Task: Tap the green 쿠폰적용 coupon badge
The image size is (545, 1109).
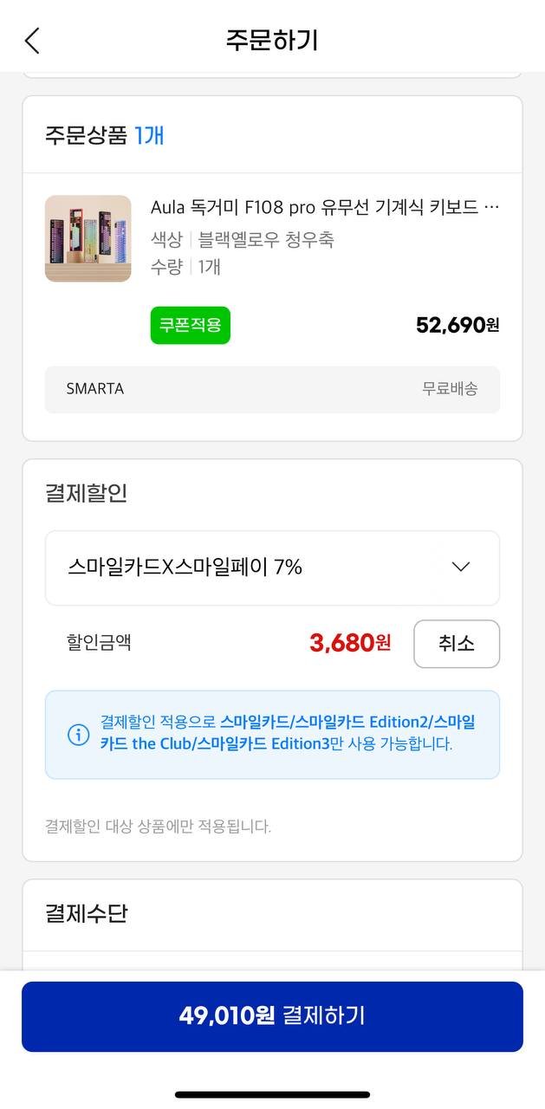Action: 190,325
